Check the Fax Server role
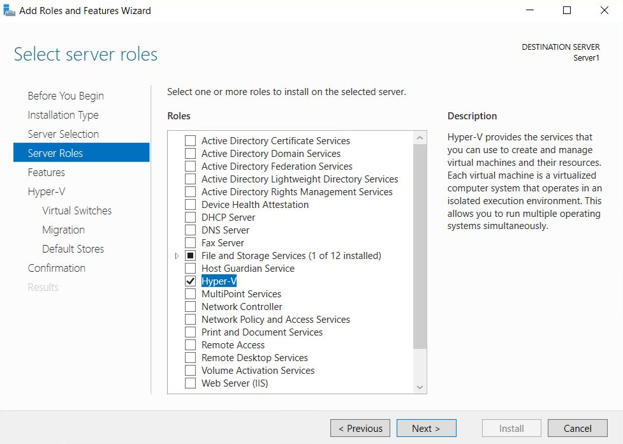623x444 pixels. 190,242
